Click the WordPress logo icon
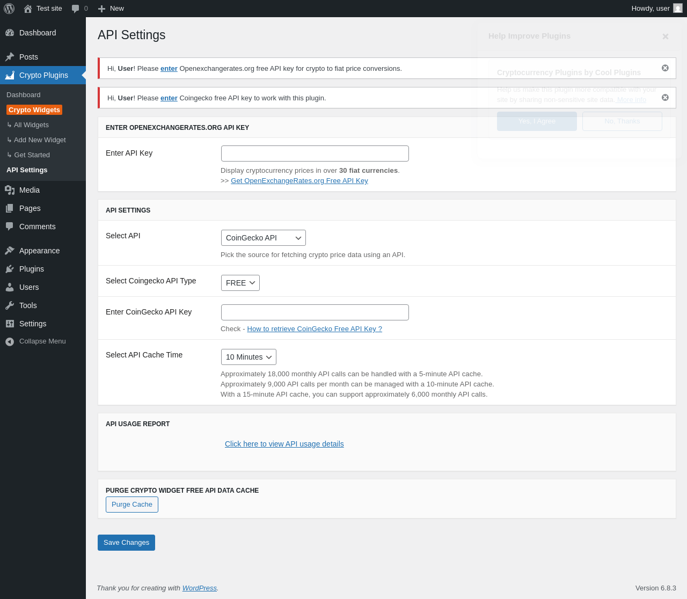Image resolution: width=687 pixels, height=599 pixels. pyautogui.click(x=9, y=9)
